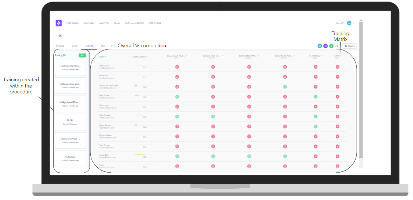
Task: Open the Completion % column dropdown
Action: click(x=140, y=57)
